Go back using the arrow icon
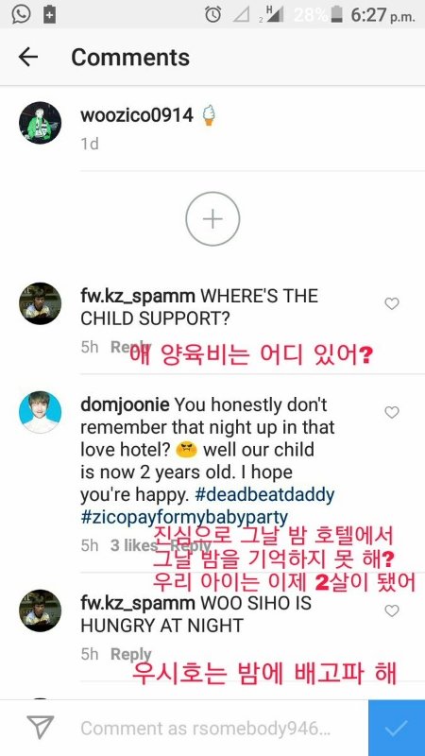This screenshot has height=756, width=425. (x=28, y=58)
